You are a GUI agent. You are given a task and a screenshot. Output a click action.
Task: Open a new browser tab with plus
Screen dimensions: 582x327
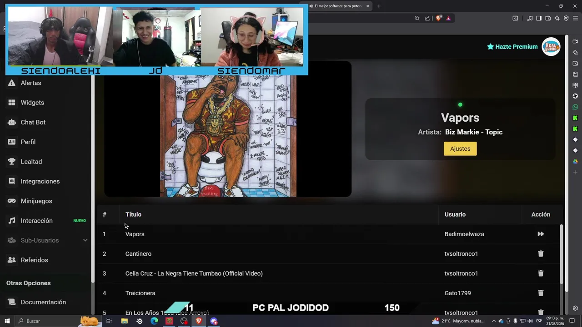379,6
